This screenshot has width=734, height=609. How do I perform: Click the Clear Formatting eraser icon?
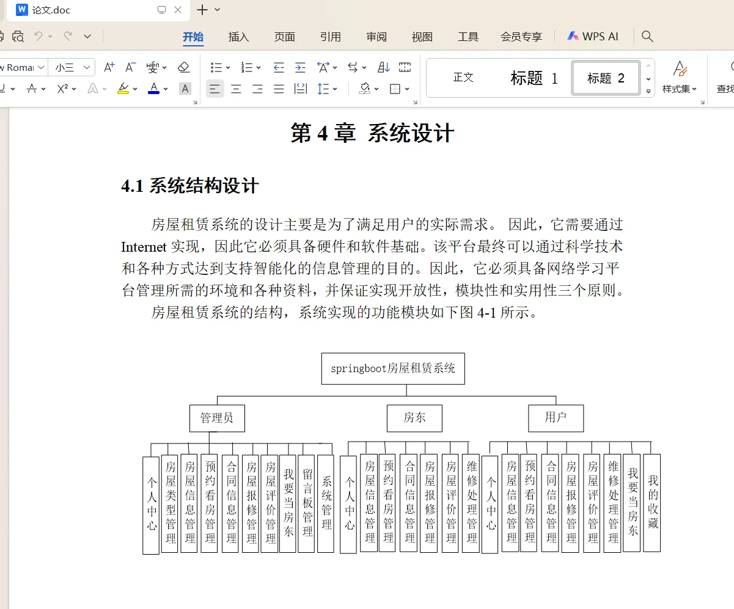(x=183, y=66)
